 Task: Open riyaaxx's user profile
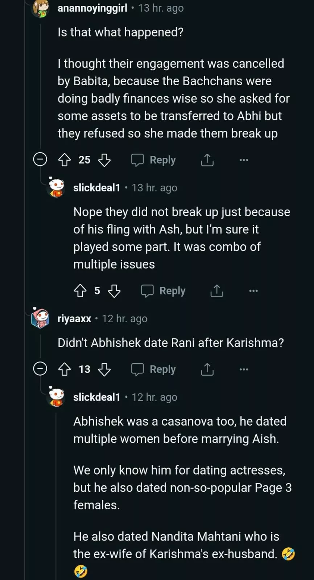point(74,319)
